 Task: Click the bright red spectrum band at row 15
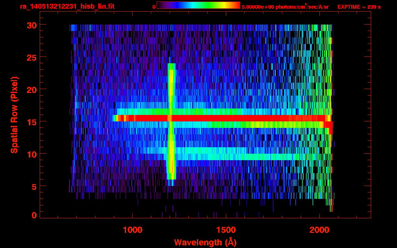223,118
